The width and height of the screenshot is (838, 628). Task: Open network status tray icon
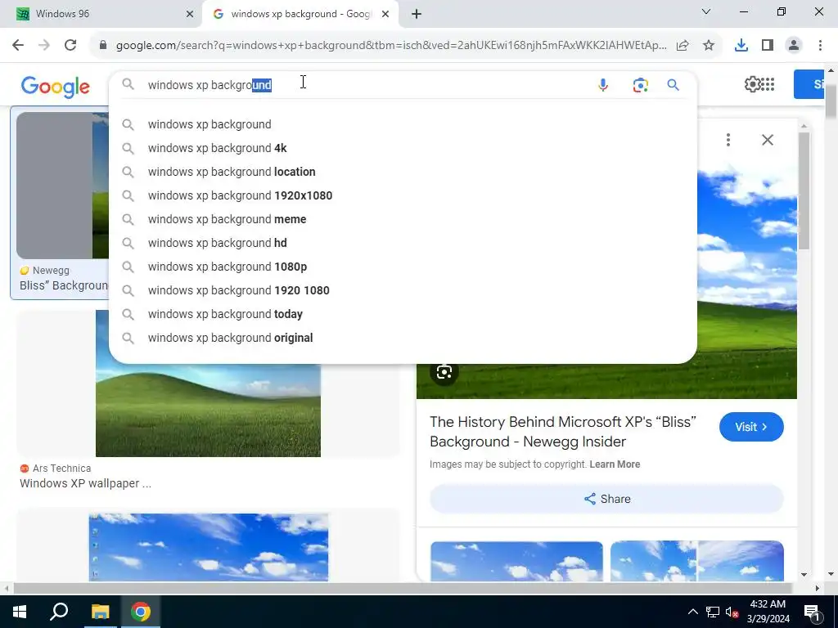coord(713,612)
